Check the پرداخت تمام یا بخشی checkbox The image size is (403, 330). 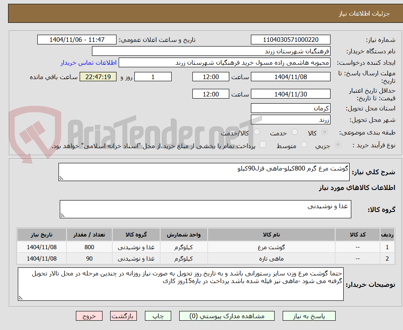click(x=263, y=144)
